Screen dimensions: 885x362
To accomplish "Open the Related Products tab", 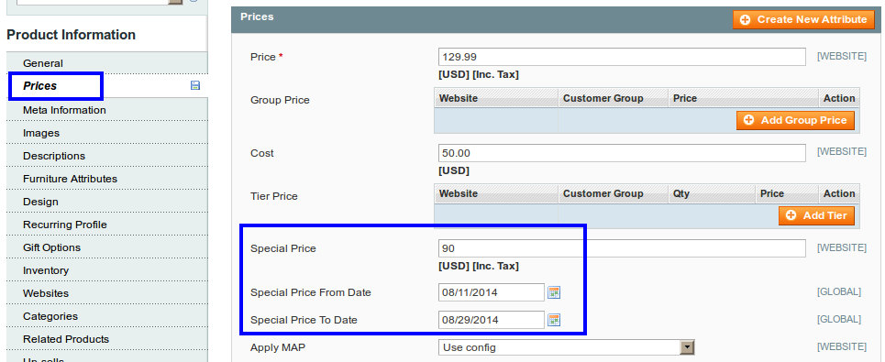I will coord(107,339).
